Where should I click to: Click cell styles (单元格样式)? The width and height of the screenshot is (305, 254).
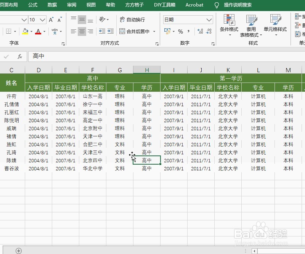coord(275,25)
